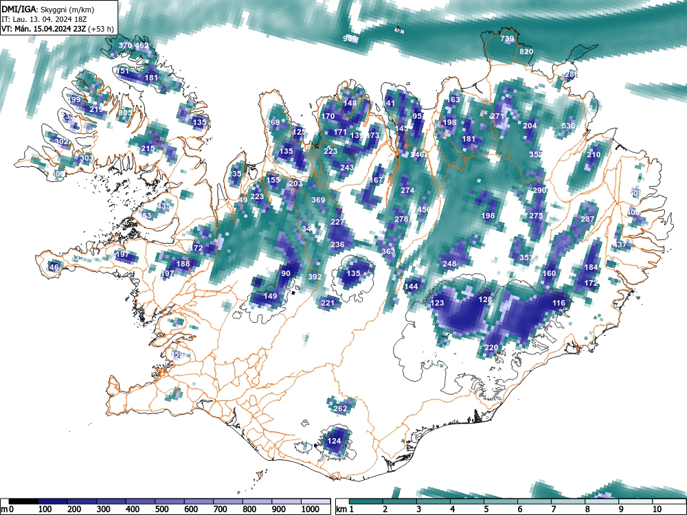This screenshot has height=515, width=687.
Task: Click the '278' visibility value
Action: pyautogui.click(x=401, y=219)
